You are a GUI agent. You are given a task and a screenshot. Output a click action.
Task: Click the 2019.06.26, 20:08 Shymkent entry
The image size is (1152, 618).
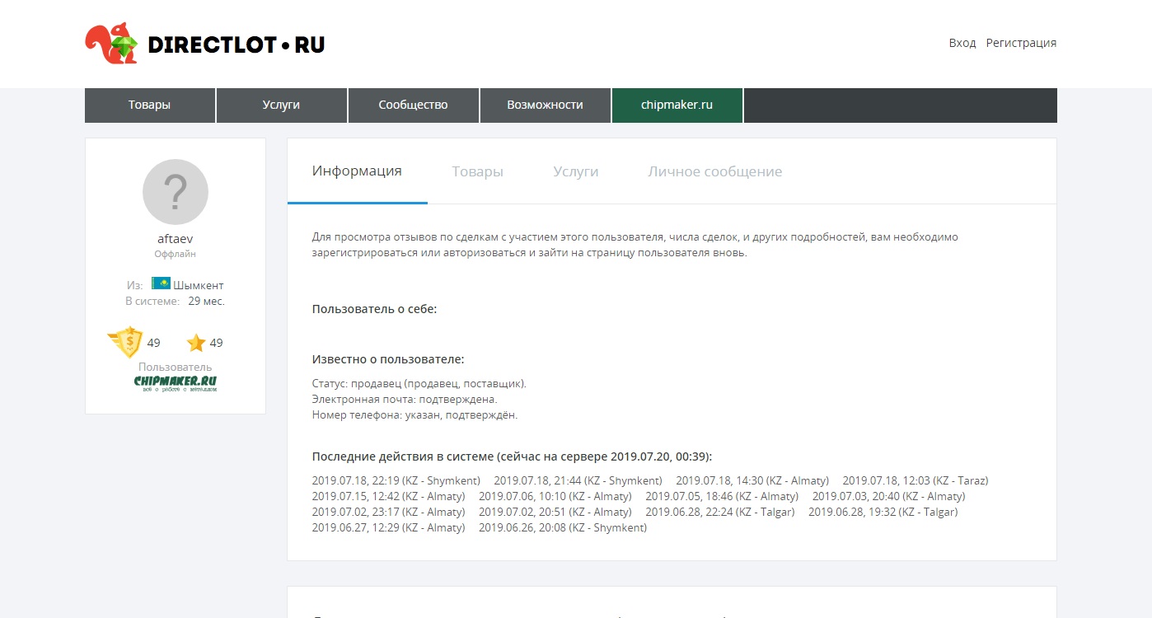coord(563,527)
